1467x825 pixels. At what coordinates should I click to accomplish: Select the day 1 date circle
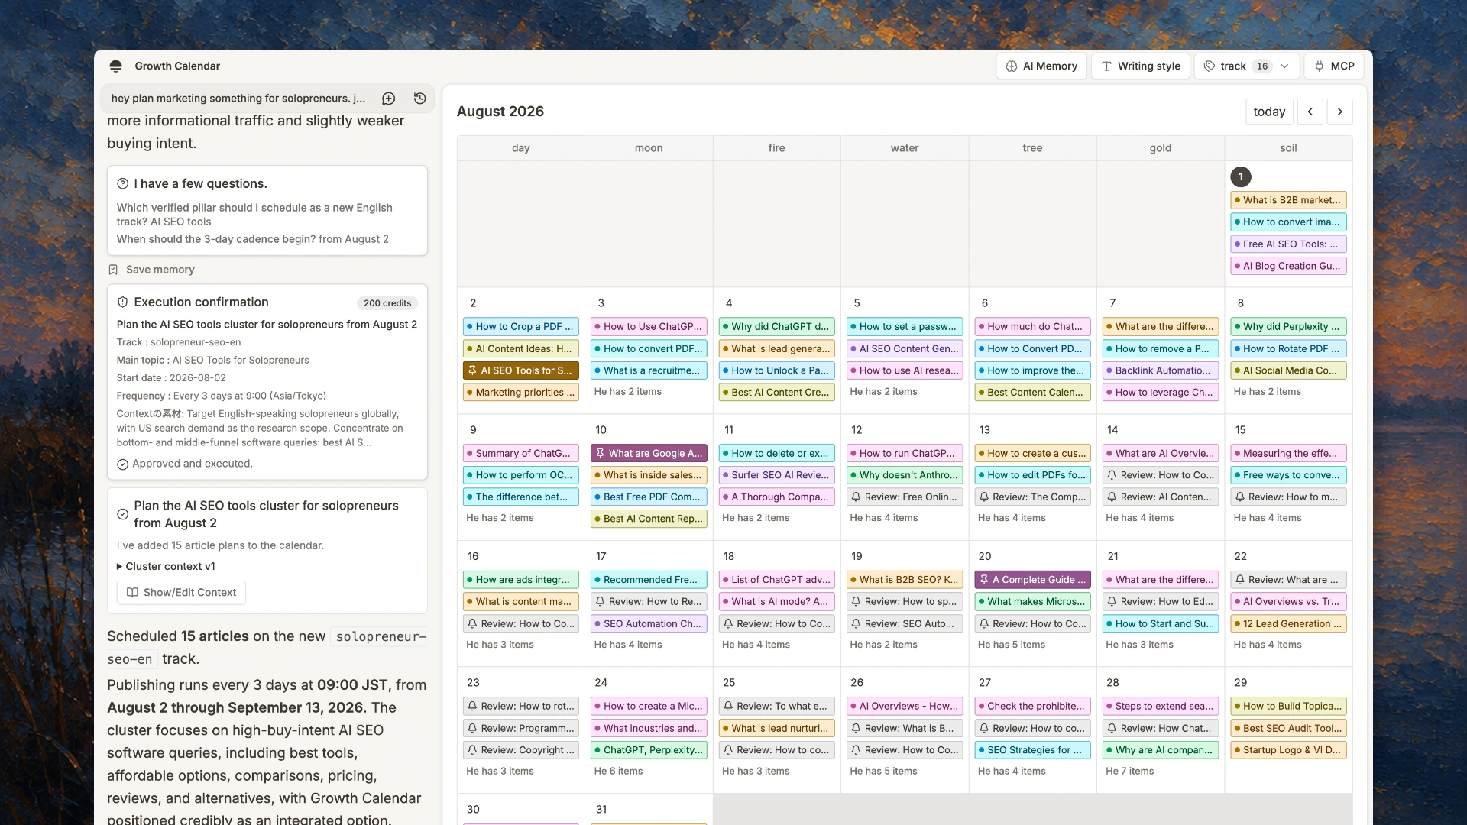tap(1241, 177)
